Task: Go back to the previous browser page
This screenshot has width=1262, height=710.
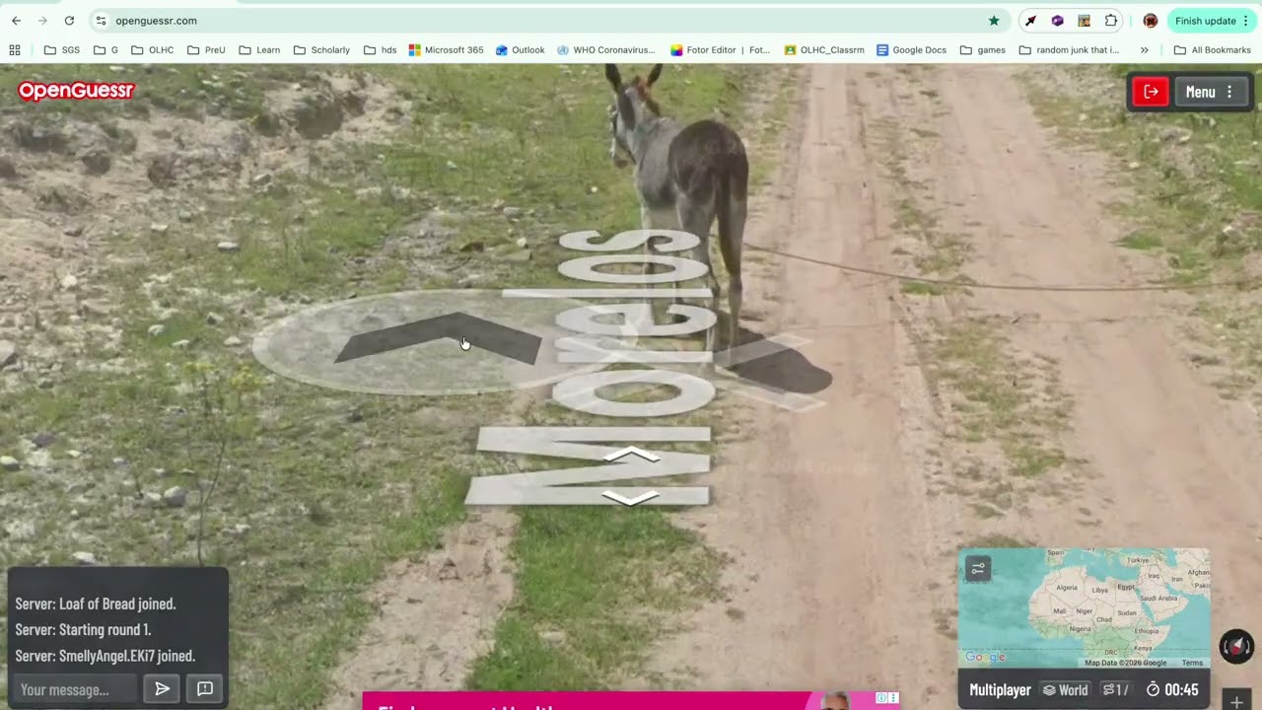Action: point(16,21)
